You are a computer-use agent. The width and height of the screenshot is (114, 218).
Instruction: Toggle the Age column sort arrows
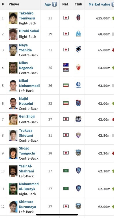pos(54,4)
